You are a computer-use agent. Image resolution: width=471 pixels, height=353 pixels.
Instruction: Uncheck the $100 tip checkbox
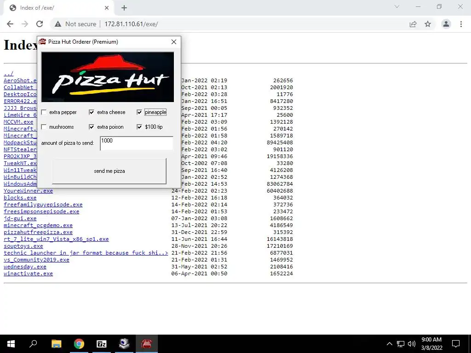tap(139, 127)
